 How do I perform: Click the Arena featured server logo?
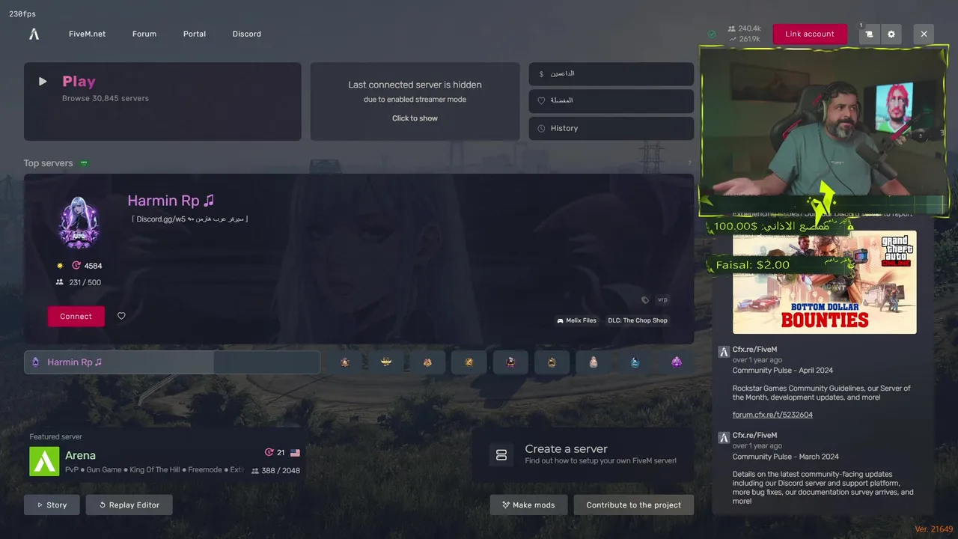click(x=44, y=461)
